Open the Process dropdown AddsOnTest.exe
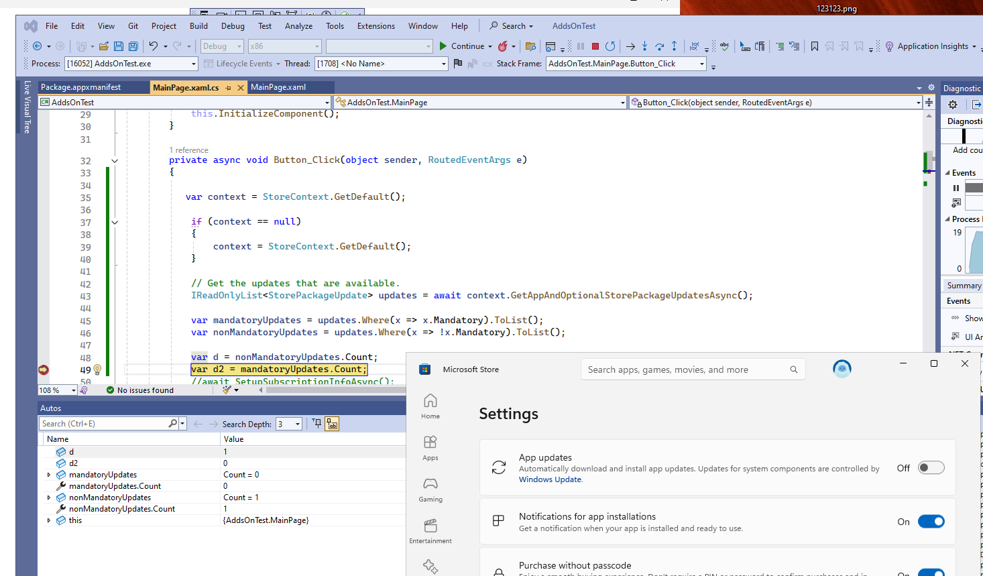This screenshot has height=576, width=983. tap(131, 64)
